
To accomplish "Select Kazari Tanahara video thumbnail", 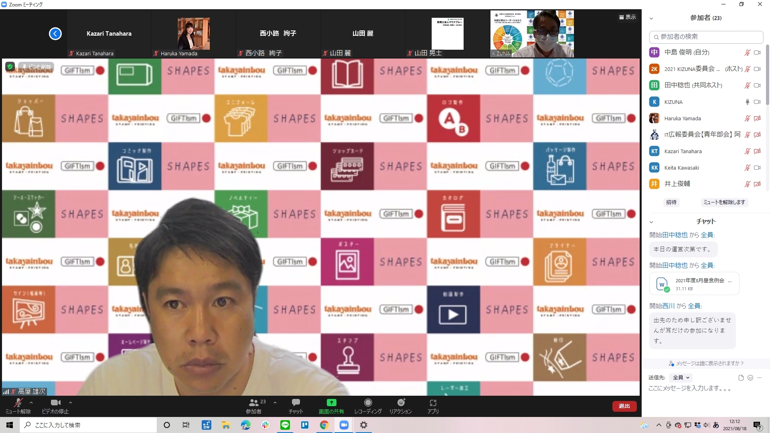I will (109, 34).
